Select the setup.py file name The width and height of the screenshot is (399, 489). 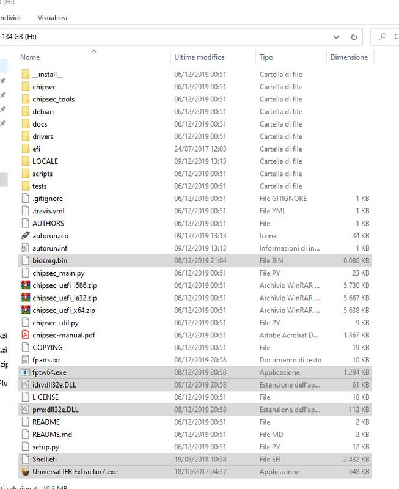(46, 447)
